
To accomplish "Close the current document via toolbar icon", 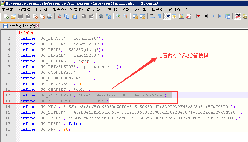I will click(35, 16).
